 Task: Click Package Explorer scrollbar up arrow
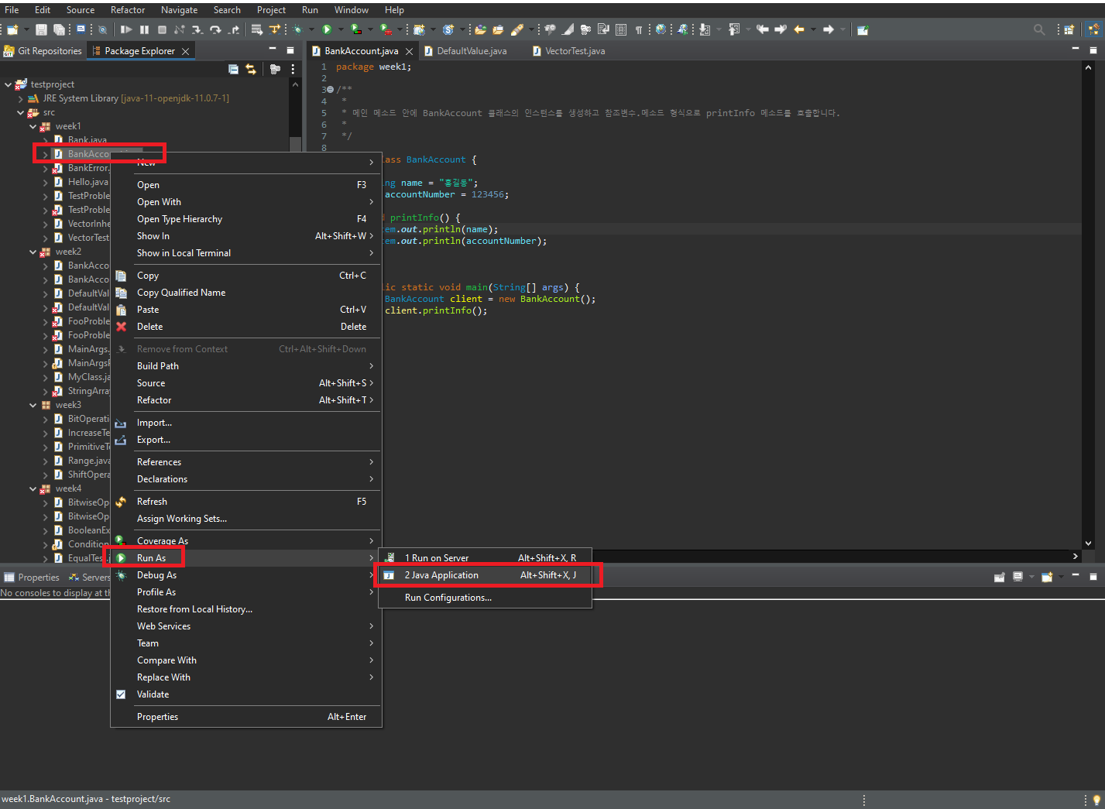click(295, 84)
